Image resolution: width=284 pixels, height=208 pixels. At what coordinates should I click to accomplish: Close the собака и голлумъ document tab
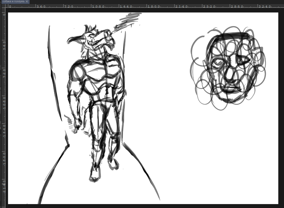[27, 2]
